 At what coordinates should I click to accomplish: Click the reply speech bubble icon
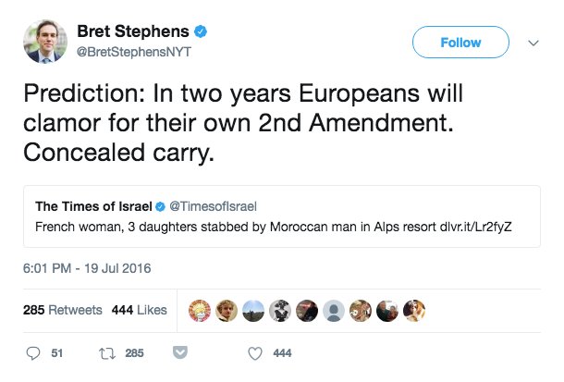32,352
